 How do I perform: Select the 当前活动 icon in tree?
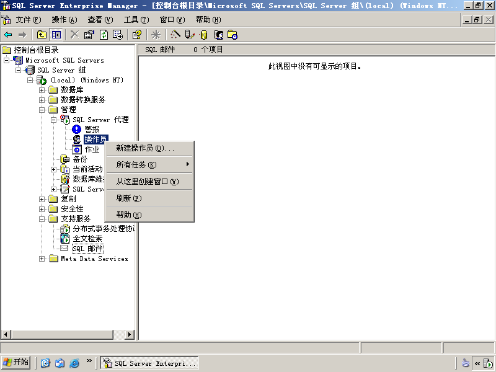(x=65, y=169)
